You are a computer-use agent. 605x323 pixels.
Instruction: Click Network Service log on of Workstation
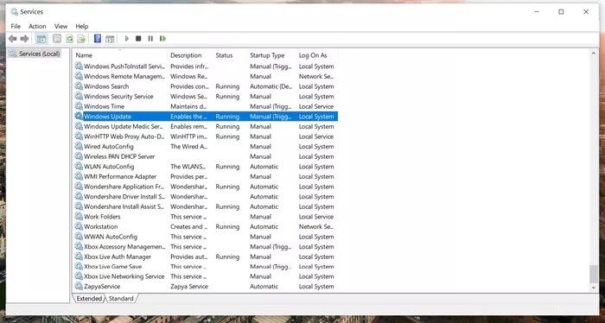point(316,226)
